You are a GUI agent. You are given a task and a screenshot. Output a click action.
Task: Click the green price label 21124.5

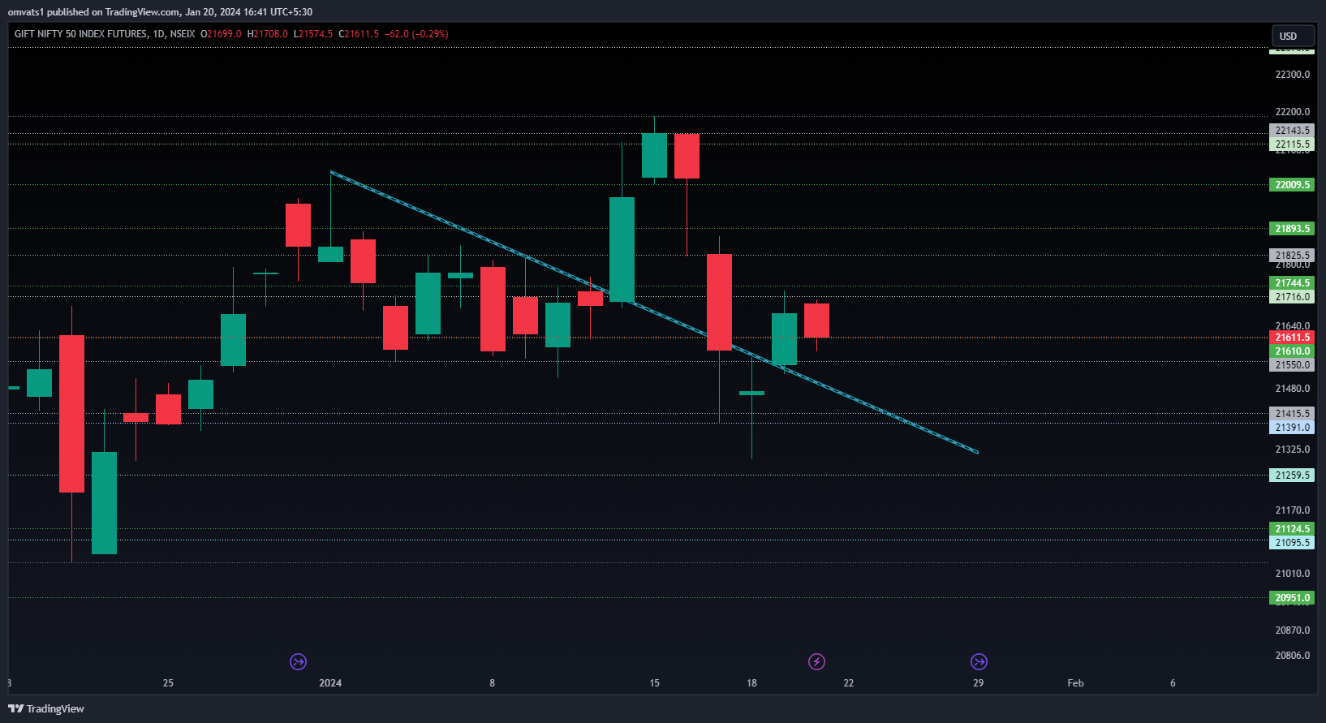(1291, 529)
